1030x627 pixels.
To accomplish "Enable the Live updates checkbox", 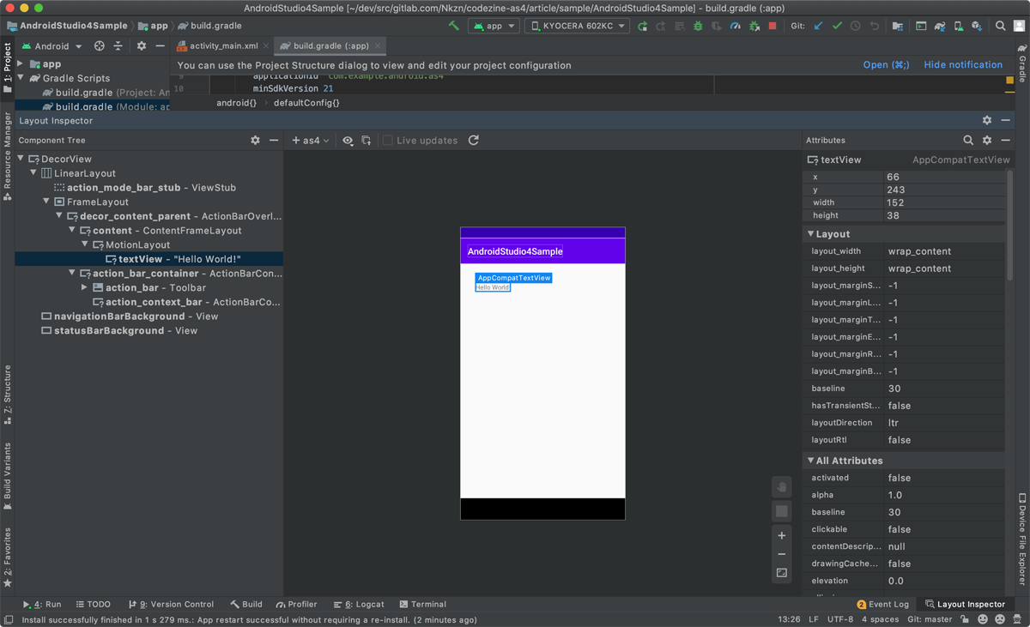I will (388, 141).
